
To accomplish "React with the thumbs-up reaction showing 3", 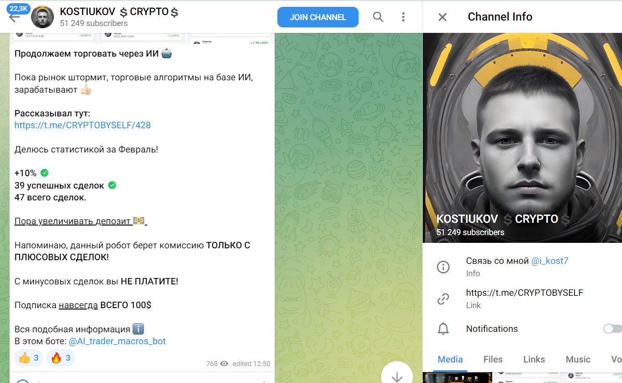I will (x=29, y=358).
